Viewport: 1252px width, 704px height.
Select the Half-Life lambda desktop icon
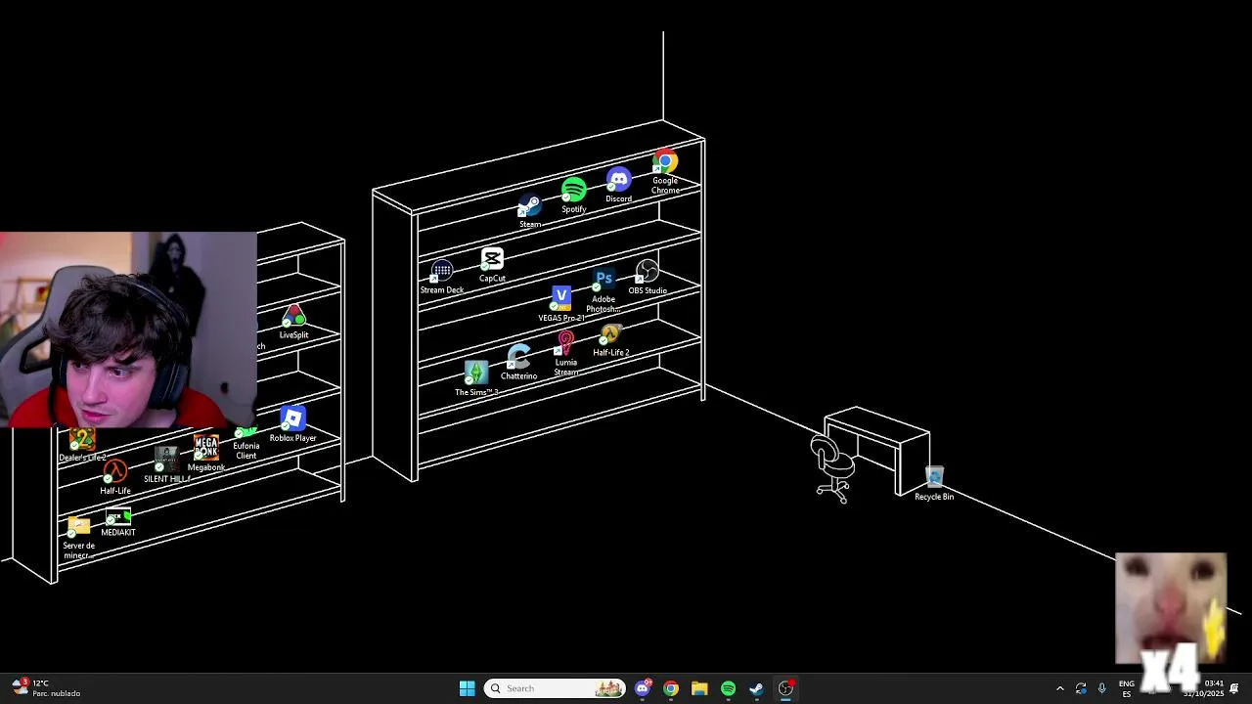pos(115,478)
